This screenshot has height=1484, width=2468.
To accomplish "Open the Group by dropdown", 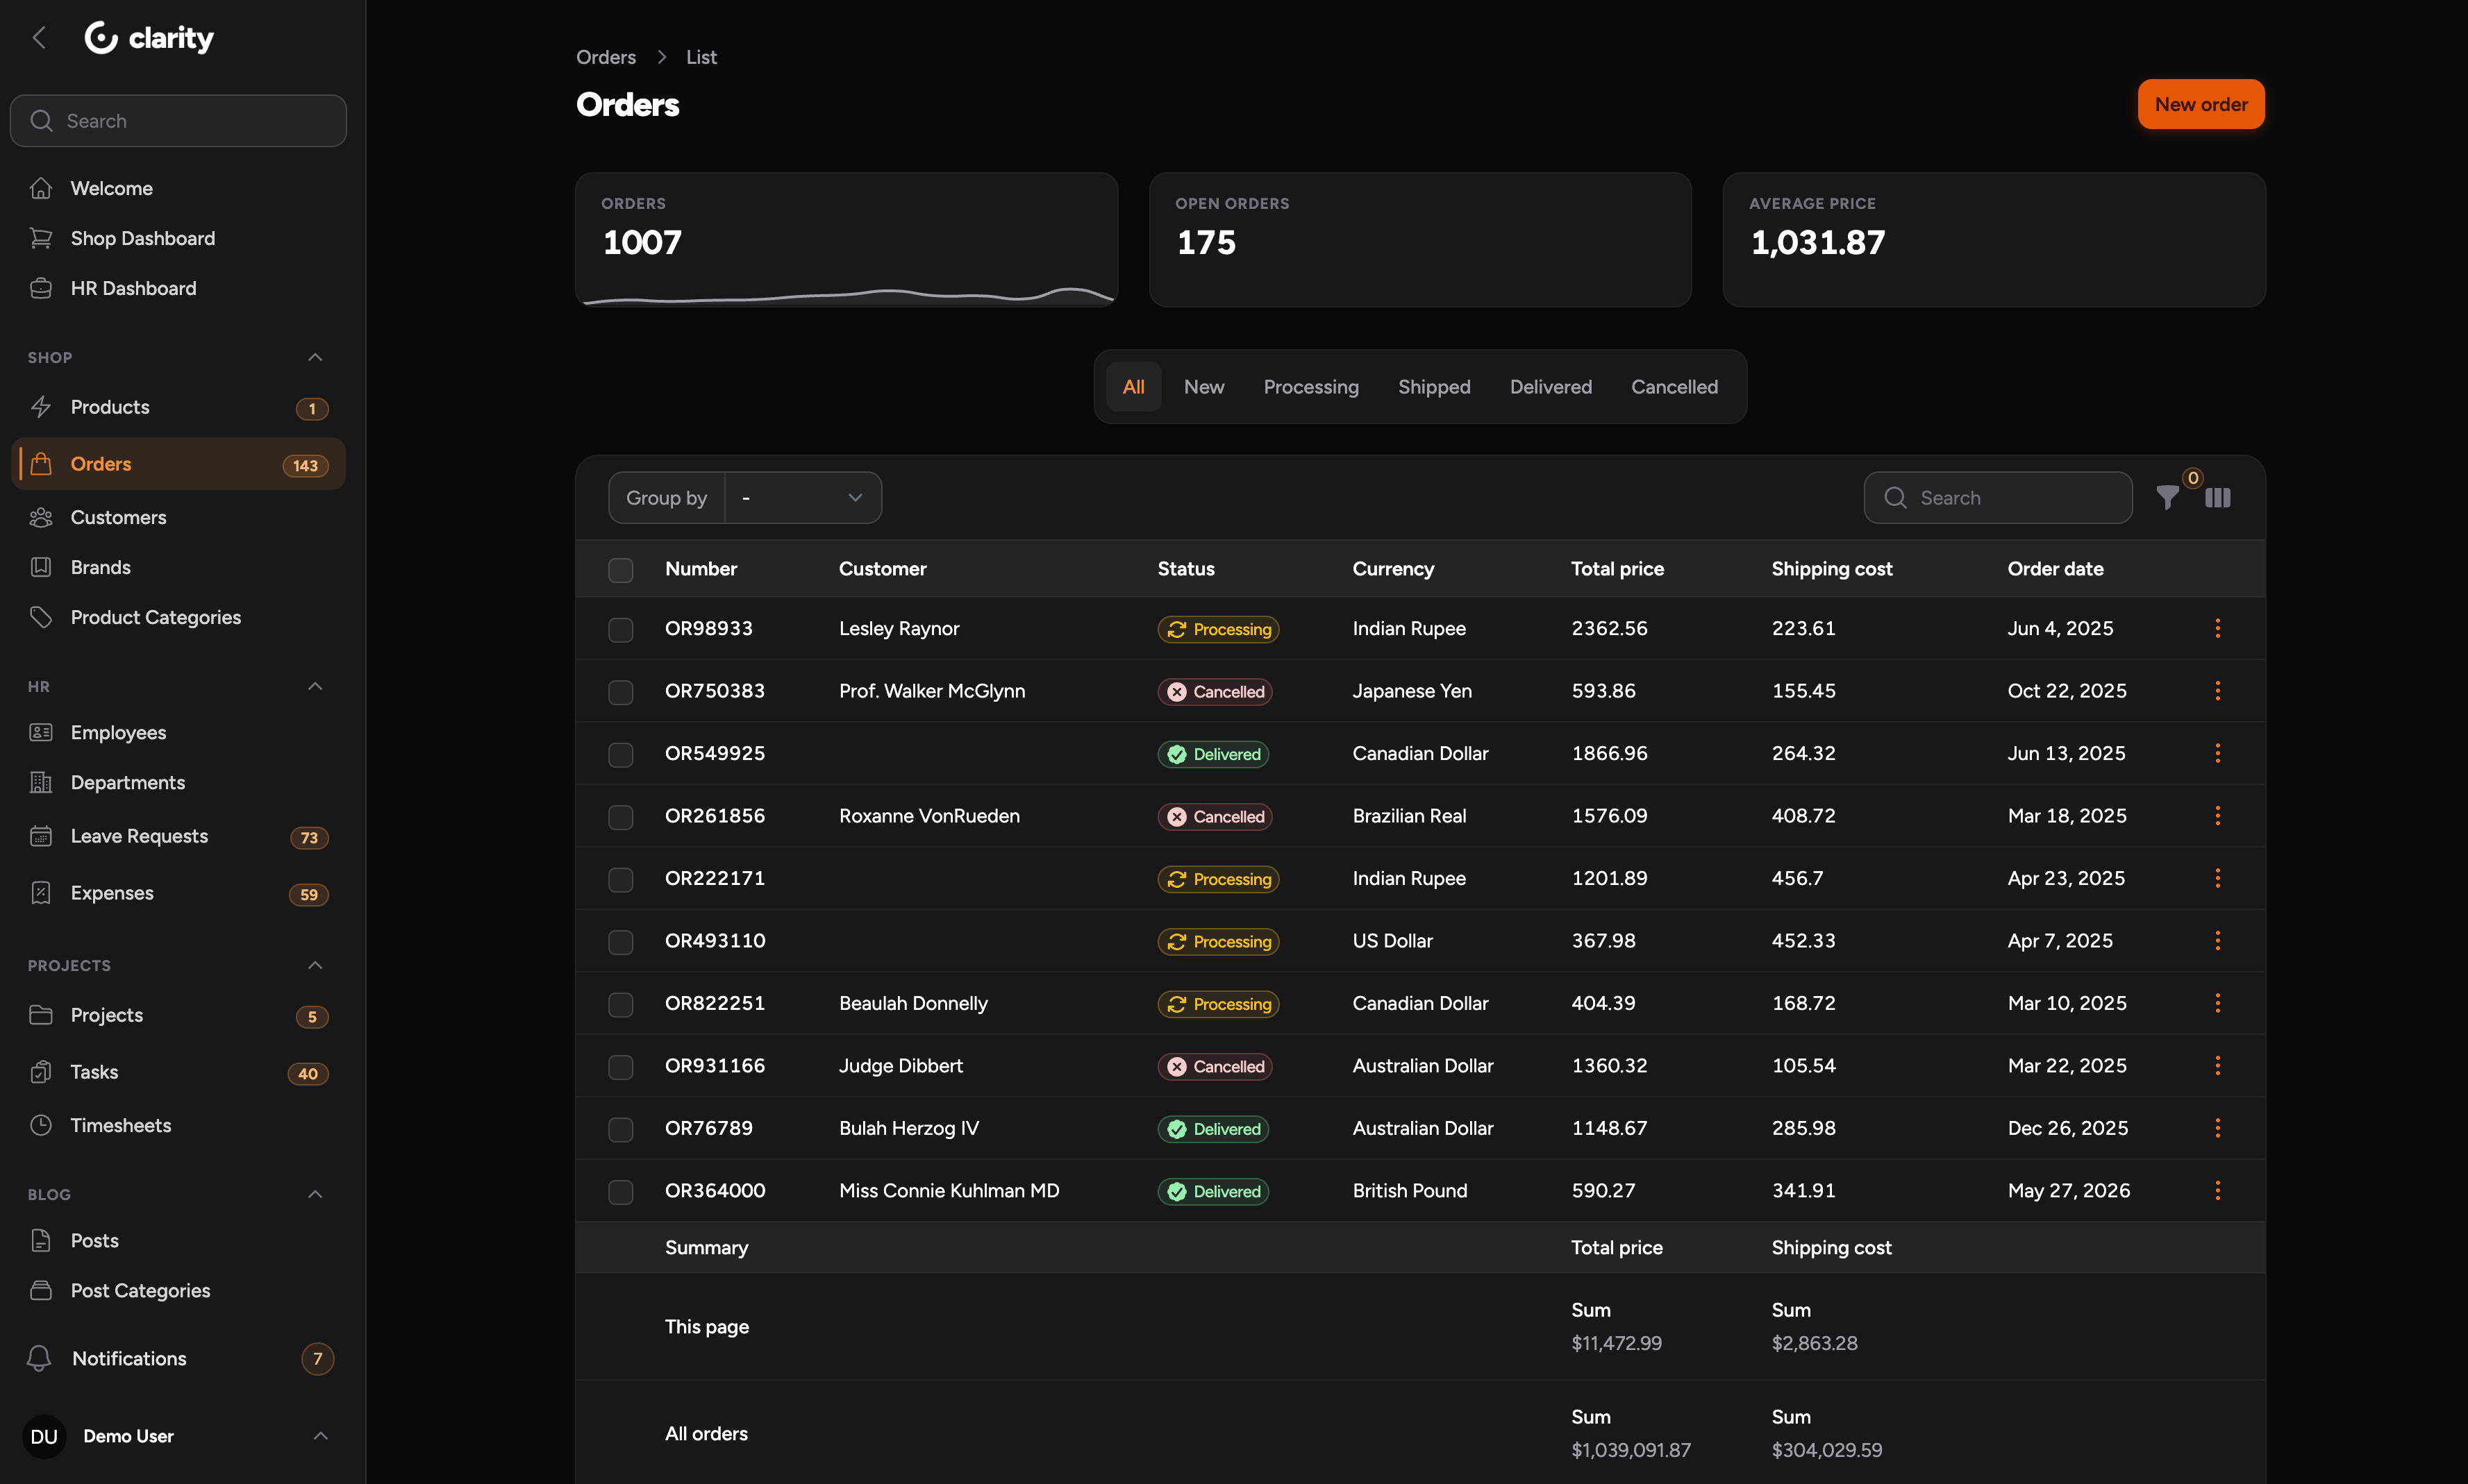I will [x=802, y=498].
